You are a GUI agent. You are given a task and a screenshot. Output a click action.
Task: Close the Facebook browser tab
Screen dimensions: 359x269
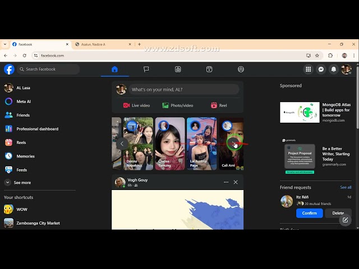click(x=67, y=44)
